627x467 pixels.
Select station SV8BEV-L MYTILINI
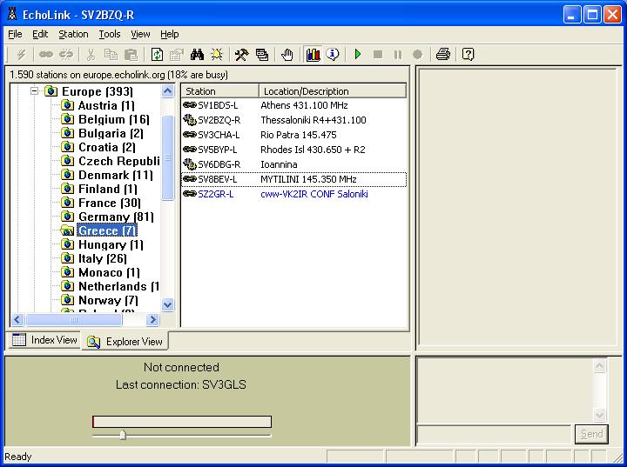pos(294,179)
